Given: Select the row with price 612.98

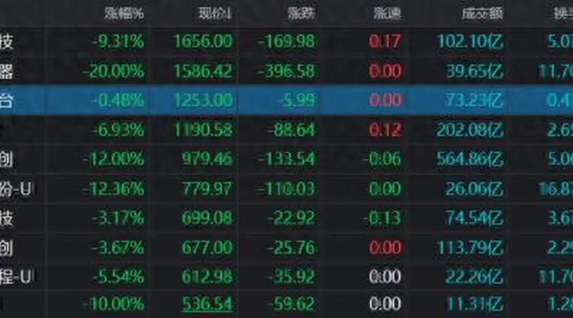Looking at the screenshot, I should click(286, 277).
